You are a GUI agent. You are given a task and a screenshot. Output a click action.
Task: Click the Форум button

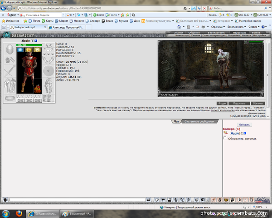pyautogui.click(x=222, y=104)
